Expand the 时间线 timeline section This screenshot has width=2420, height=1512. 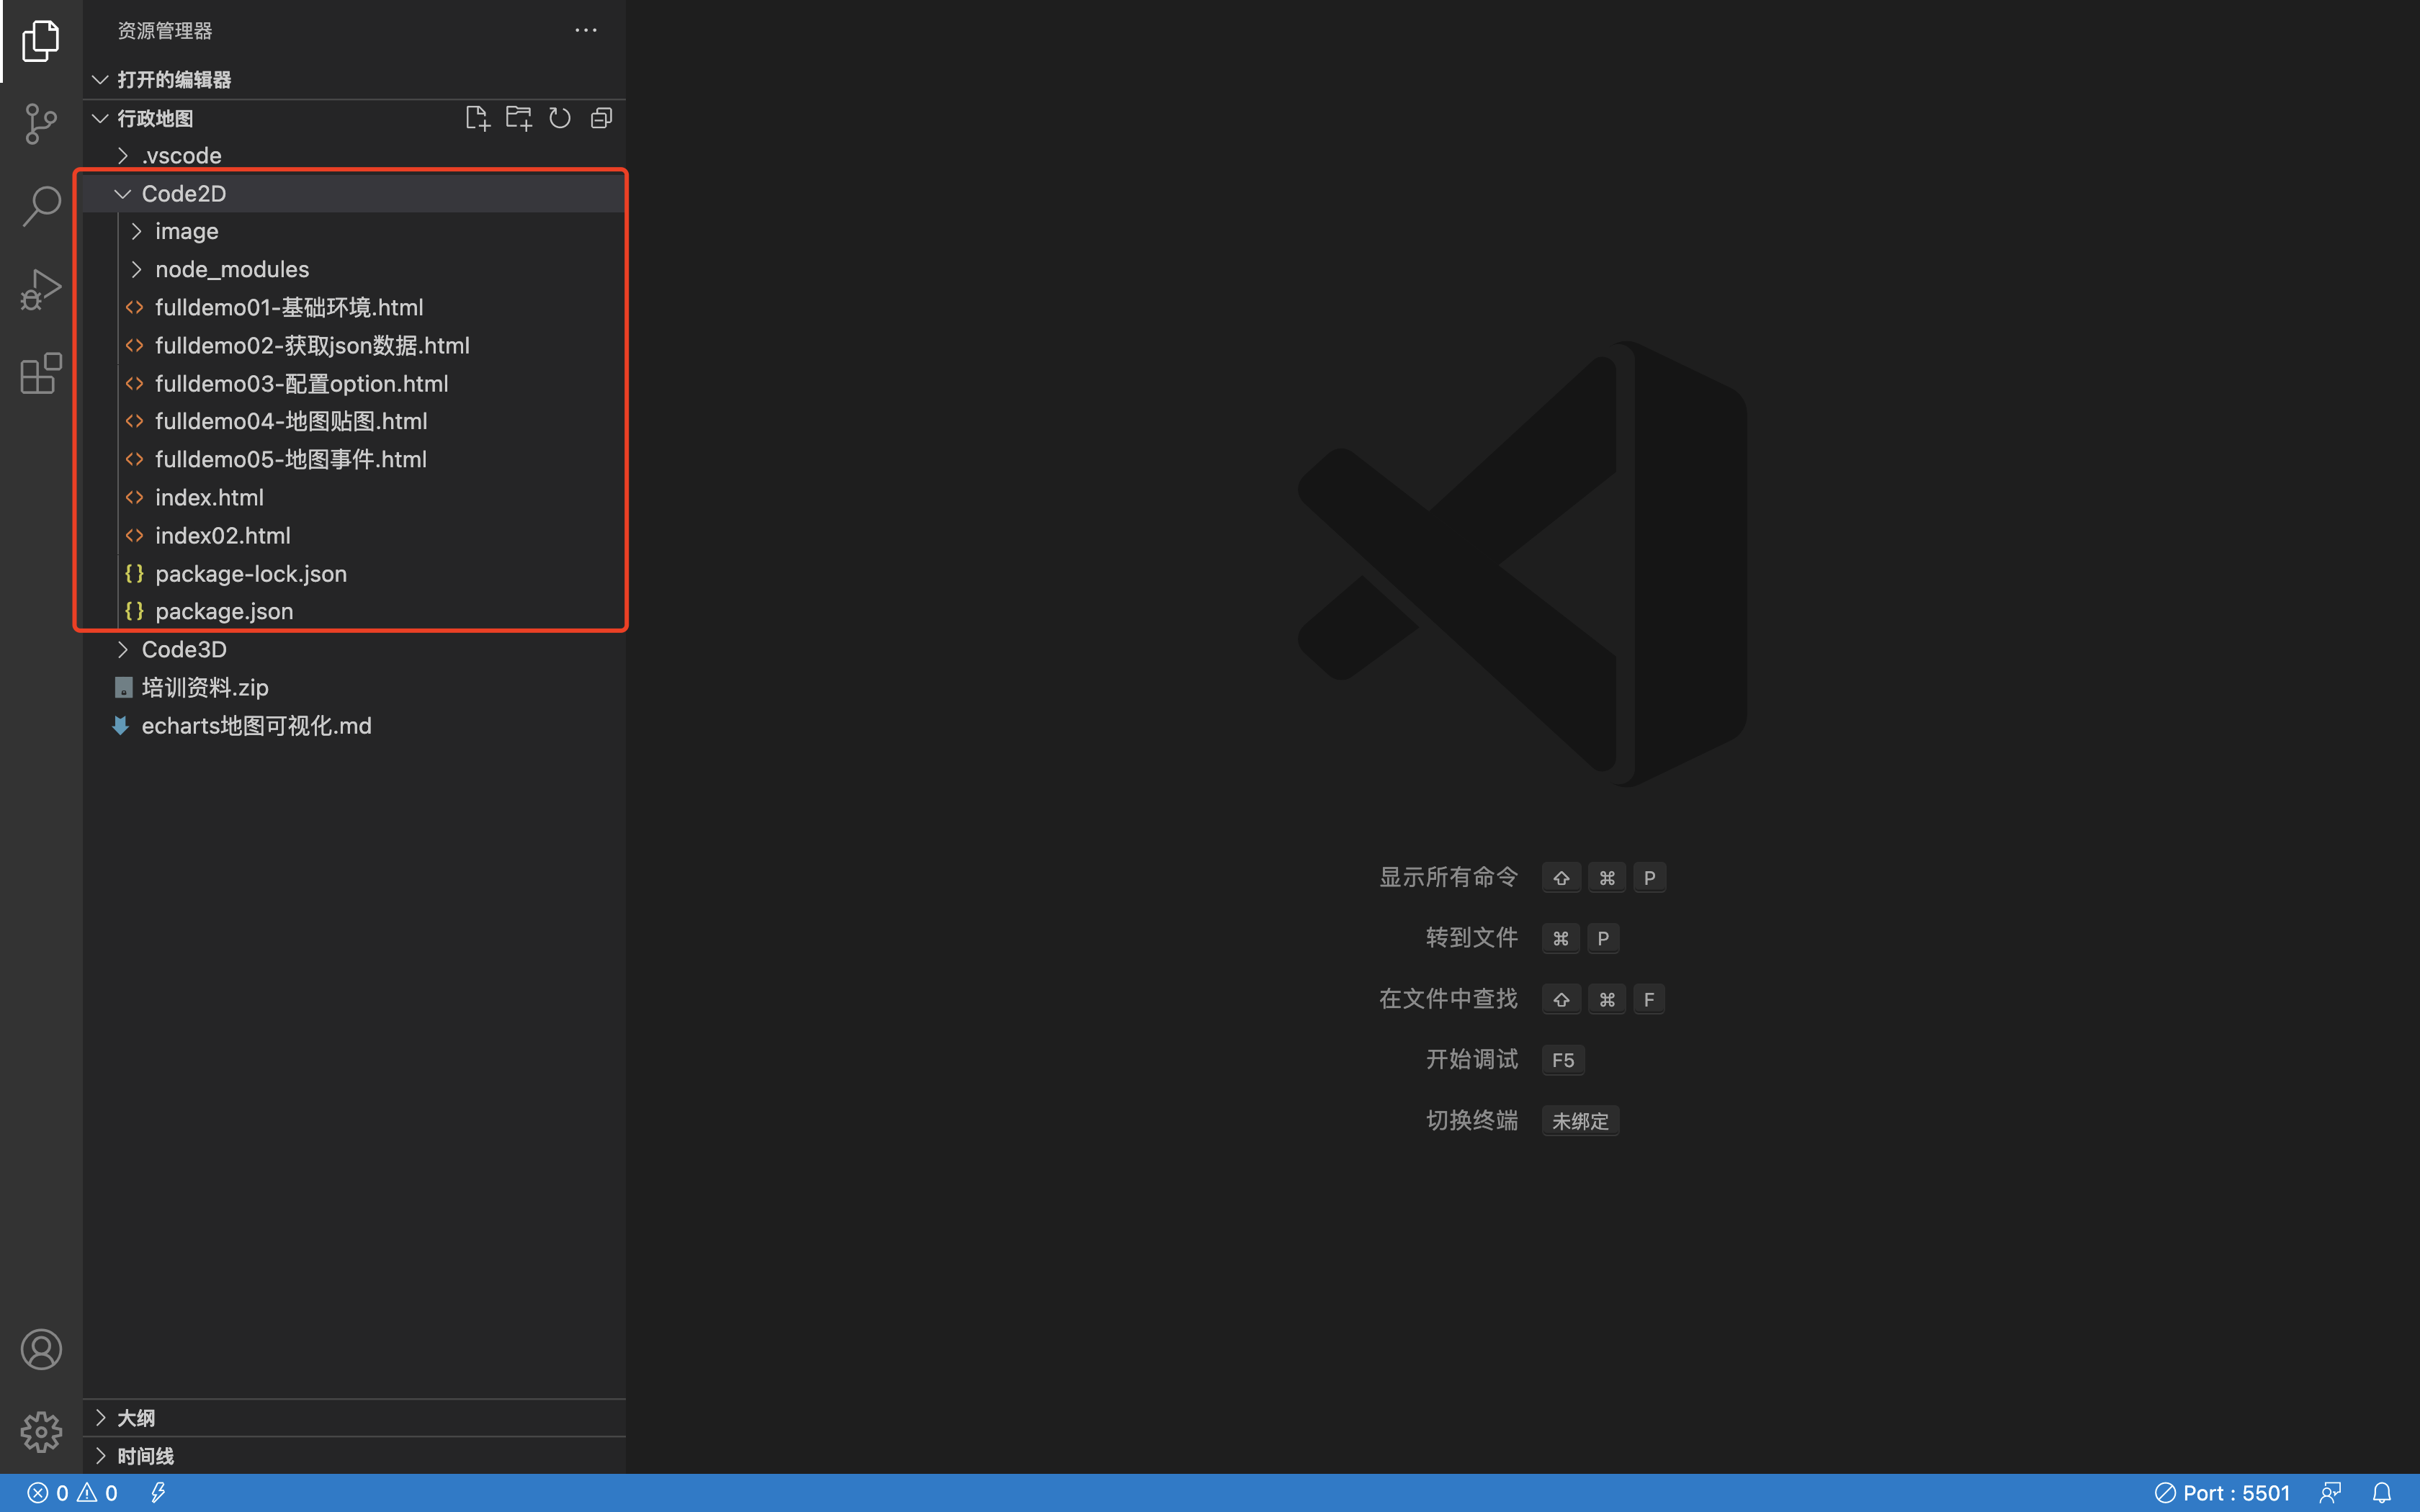coord(145,1456)
